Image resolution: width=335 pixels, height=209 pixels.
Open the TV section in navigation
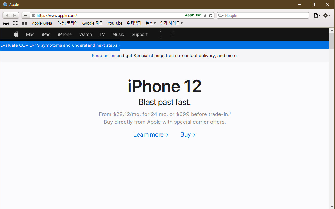pyautogui.click(x=102, y=34)
